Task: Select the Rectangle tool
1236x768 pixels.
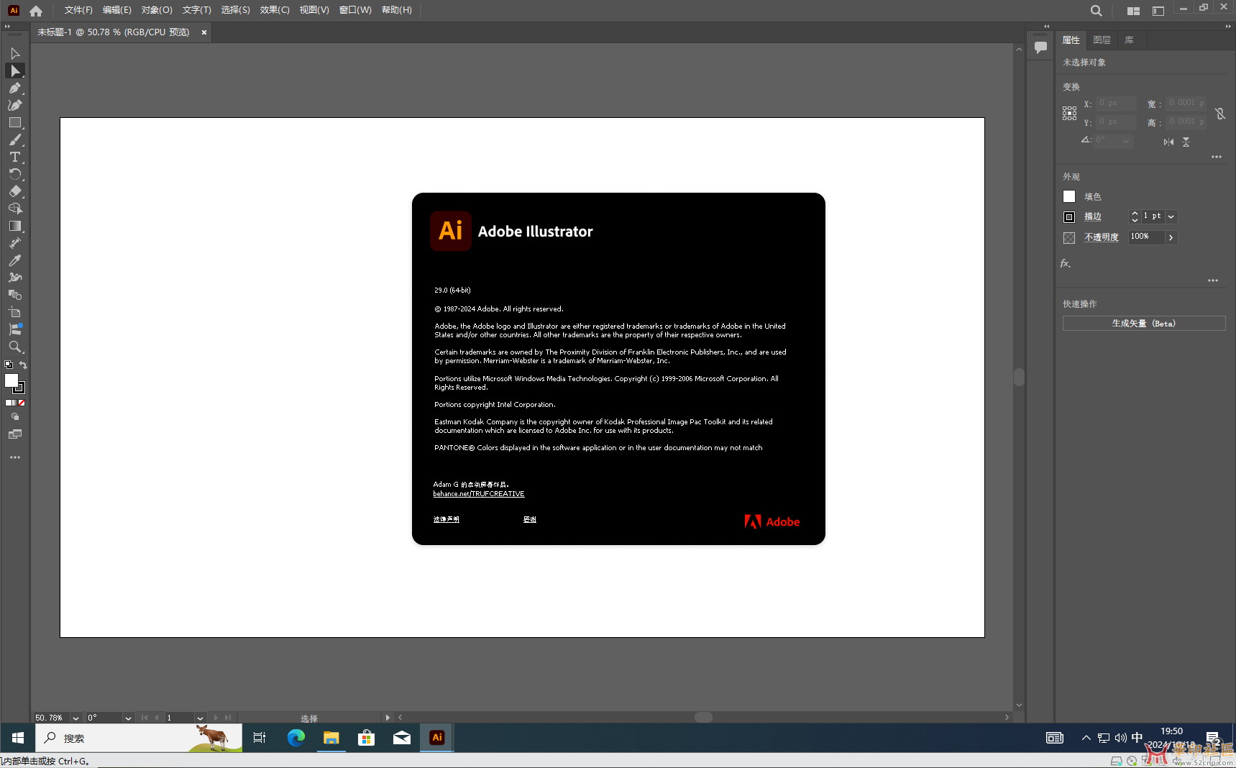Action: pos(14,122)
